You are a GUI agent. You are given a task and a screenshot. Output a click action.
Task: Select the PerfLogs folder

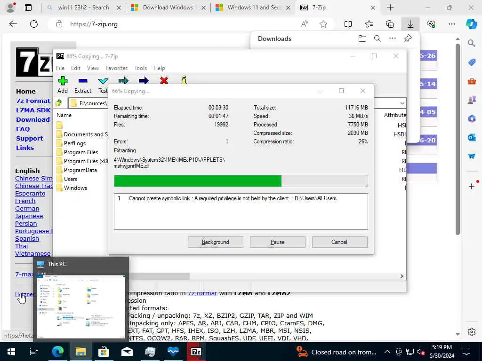(75, 143)
